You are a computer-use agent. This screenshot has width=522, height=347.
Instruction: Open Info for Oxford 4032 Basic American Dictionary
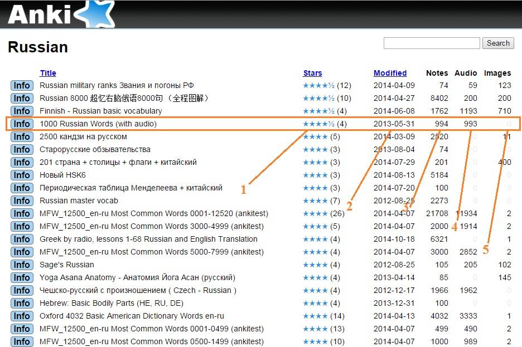coord(22,316)
